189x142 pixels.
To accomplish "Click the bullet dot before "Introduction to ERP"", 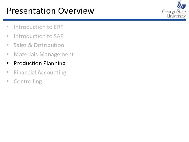I will point(8,27).
